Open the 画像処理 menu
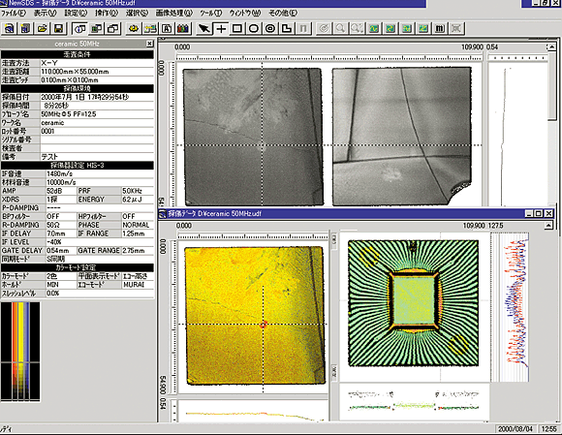 pyautogui.click(x=174, y=14)
